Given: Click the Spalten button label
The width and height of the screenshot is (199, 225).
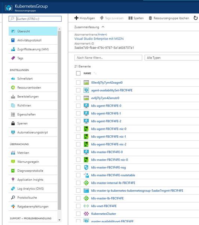Looking at the screenshot, I should (x=138, y=18).
